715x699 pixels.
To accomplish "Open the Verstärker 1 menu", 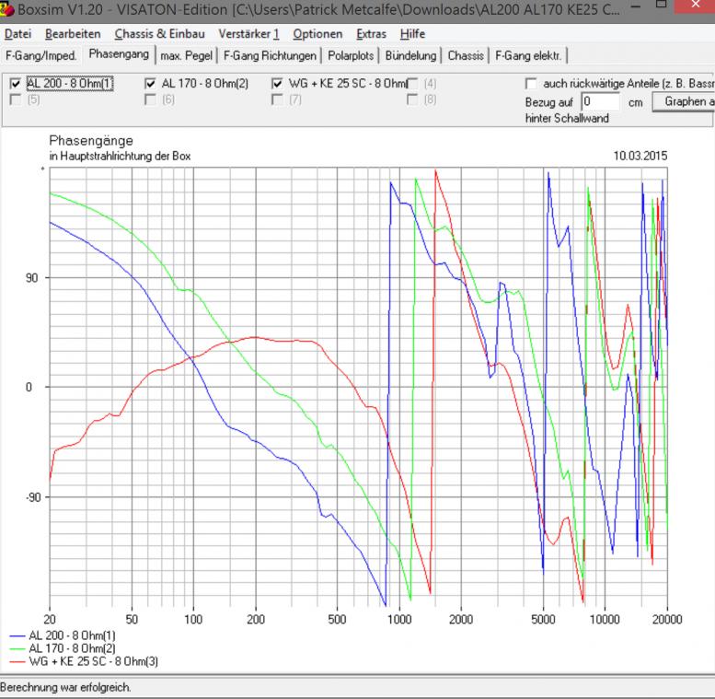I will tap(248, 34).
